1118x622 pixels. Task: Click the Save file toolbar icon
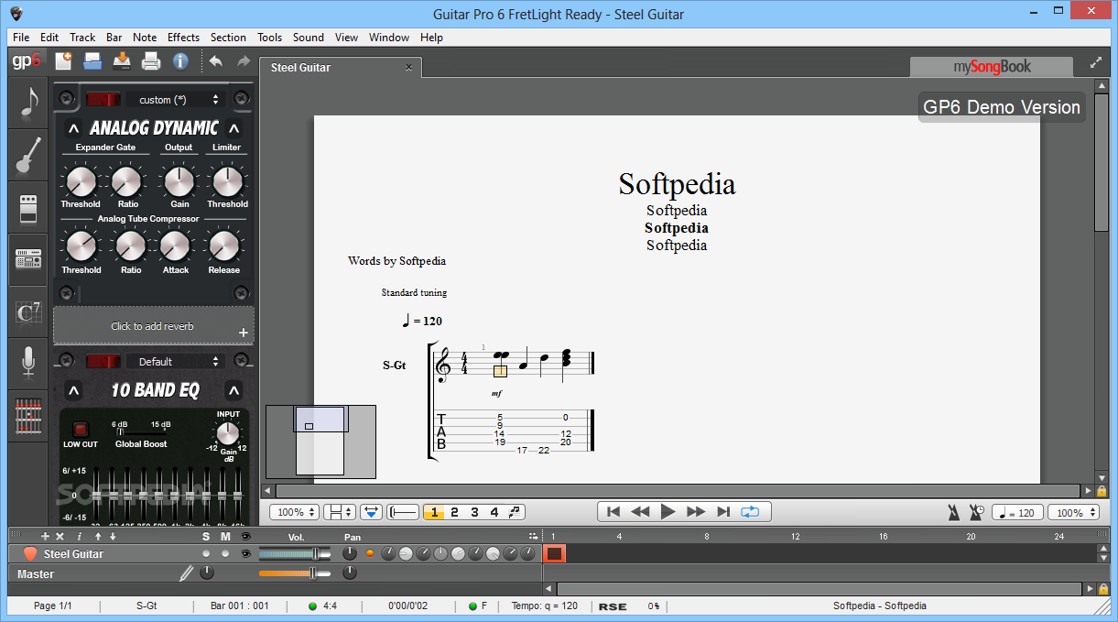(x=122, y=61)
